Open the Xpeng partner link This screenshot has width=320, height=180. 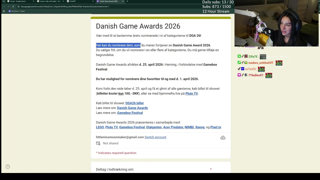[200, 127]
